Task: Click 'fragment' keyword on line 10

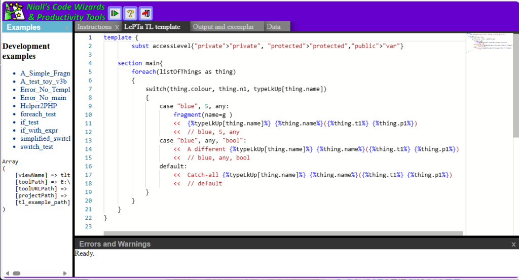Action: tap(187, 115)
